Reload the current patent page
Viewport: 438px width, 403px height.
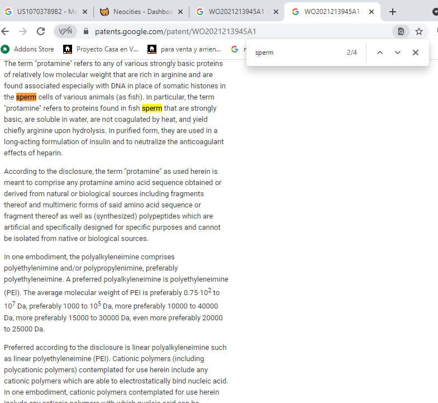point(41,31)
